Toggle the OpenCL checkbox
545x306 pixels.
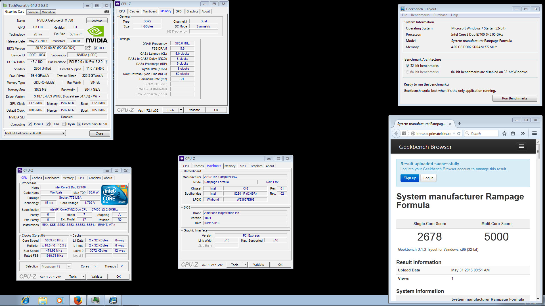coord(30,124)
